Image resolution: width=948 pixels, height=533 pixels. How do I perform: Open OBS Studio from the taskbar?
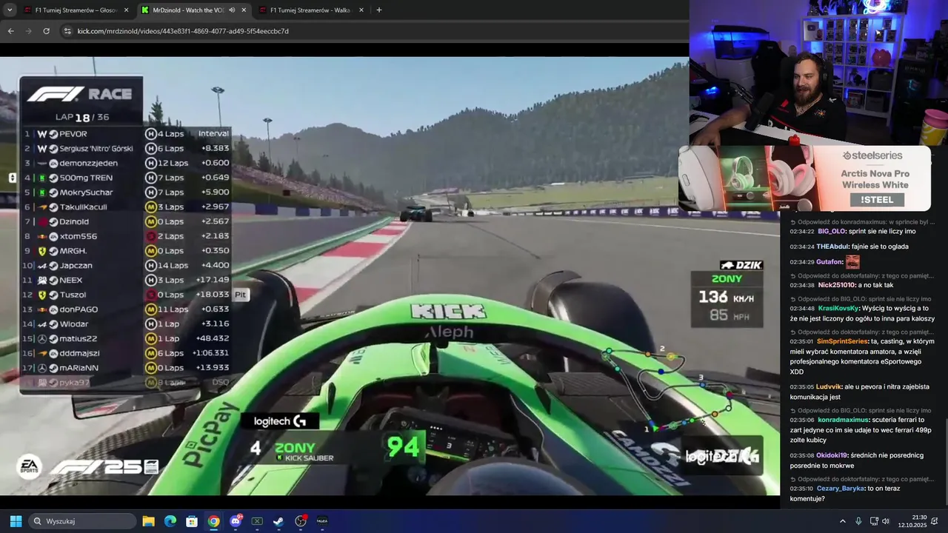(x=301, y=521)
